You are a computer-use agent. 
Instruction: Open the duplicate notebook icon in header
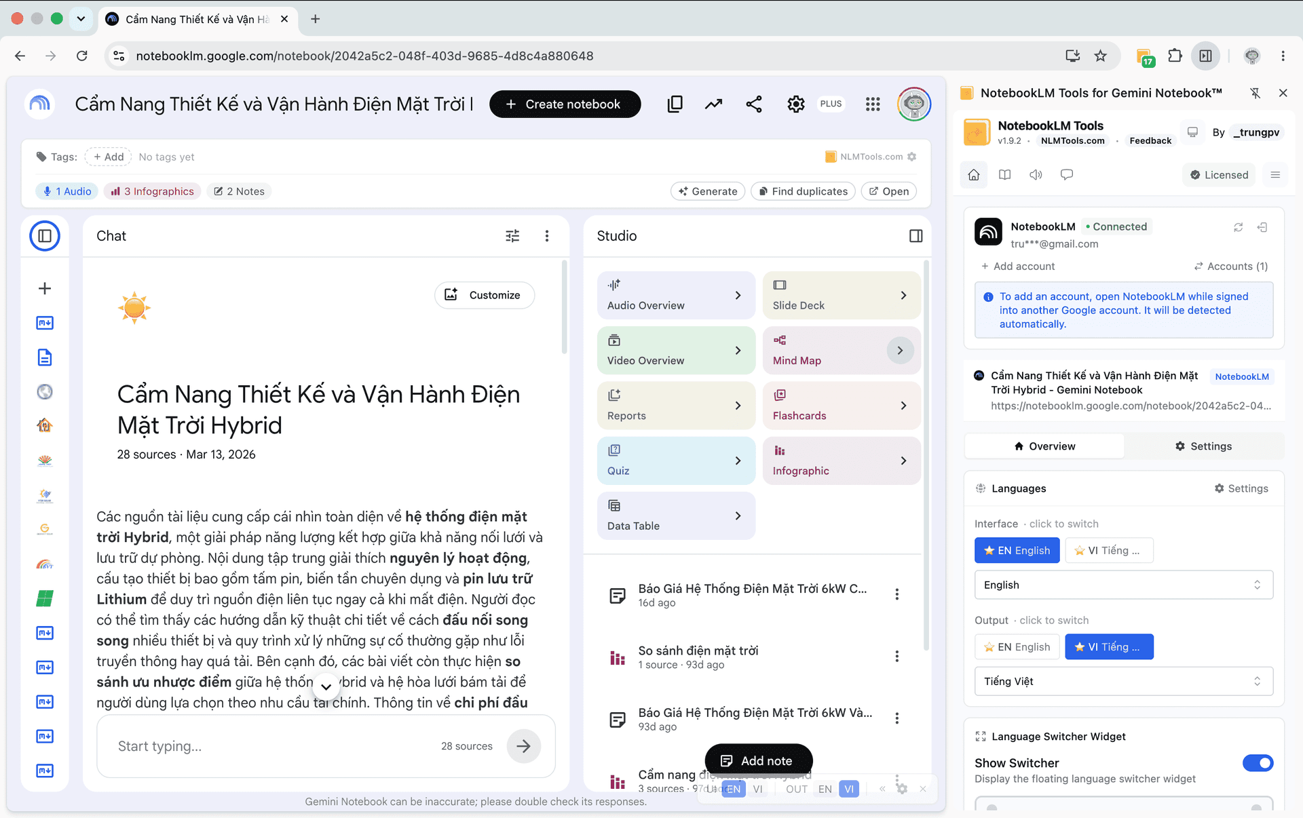click(675, 104)
